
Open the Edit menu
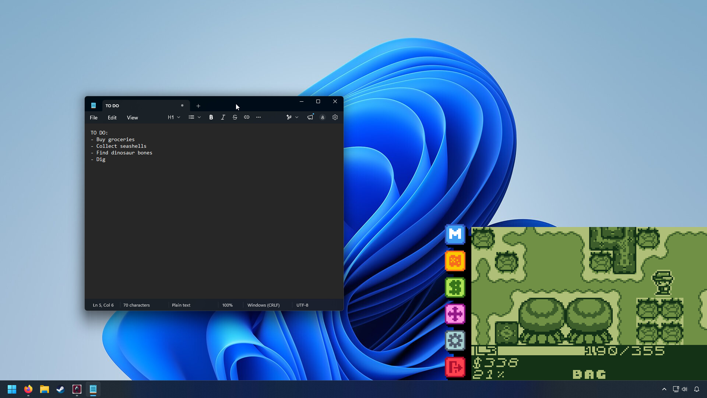pyautogui.click(x=112, y=118)
